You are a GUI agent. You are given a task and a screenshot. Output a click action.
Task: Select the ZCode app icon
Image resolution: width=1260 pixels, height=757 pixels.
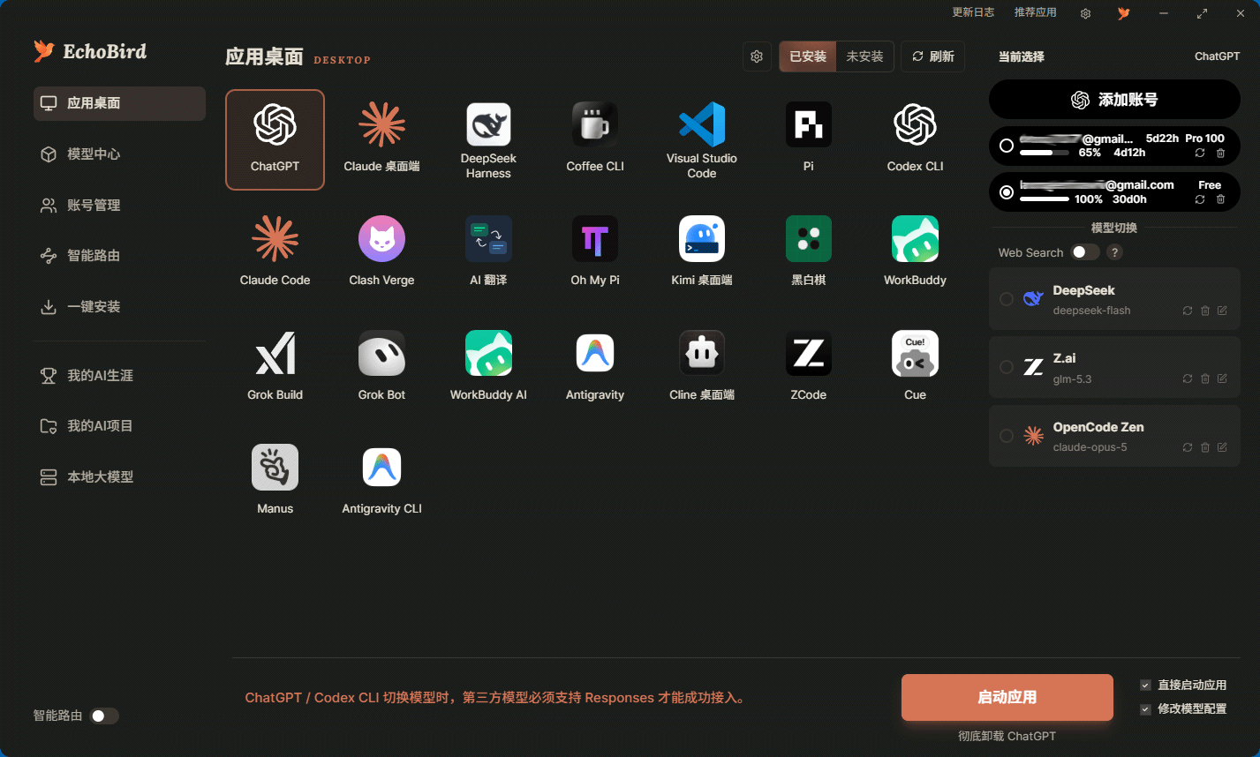809,353
